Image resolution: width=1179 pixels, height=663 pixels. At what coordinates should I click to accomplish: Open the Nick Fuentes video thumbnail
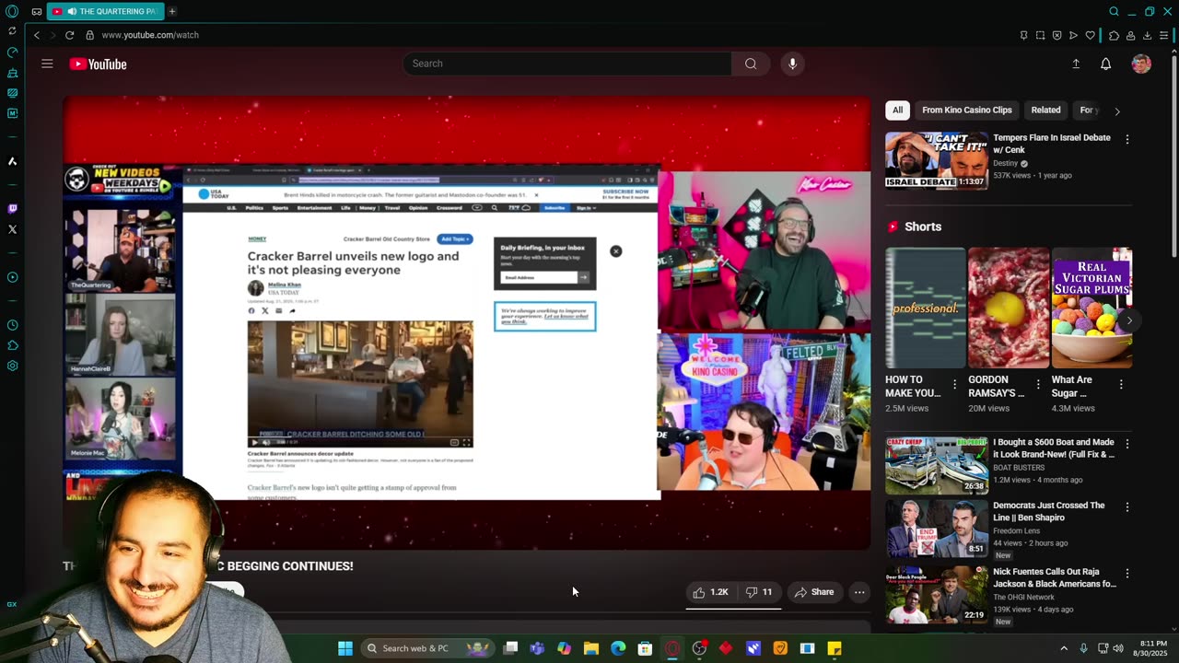936,595
